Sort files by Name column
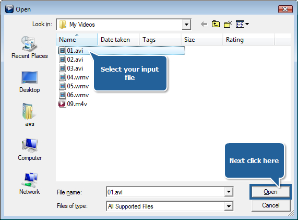298x220 pixels. (x=77, y=39)
